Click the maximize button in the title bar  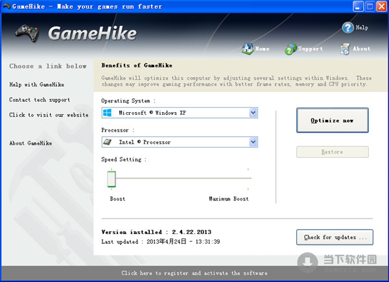370,6
